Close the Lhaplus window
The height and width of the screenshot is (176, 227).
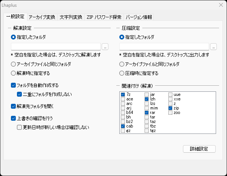tap(221, 5)
